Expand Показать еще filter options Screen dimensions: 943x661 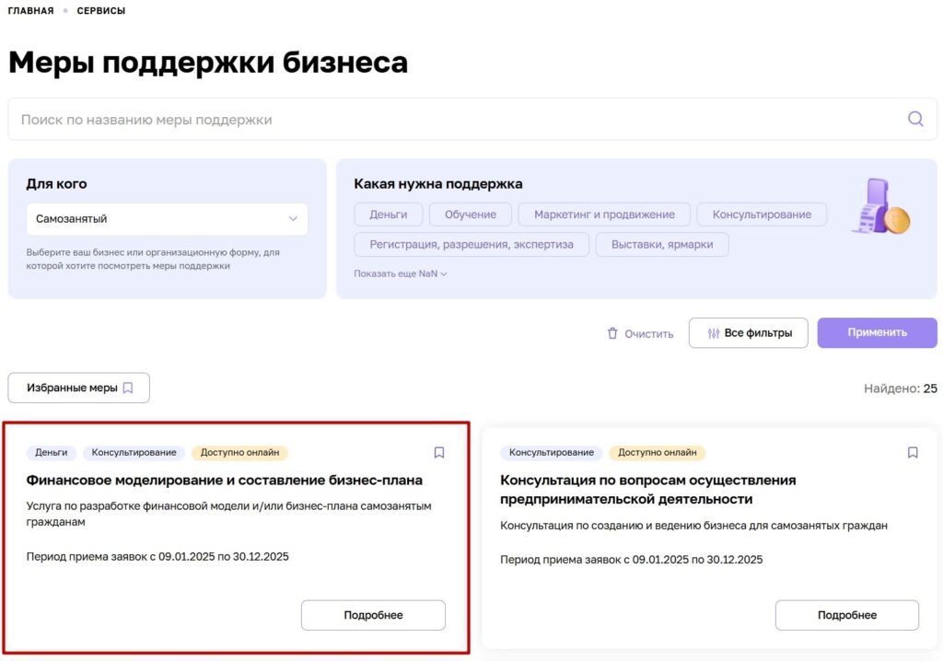click(400, 273)
